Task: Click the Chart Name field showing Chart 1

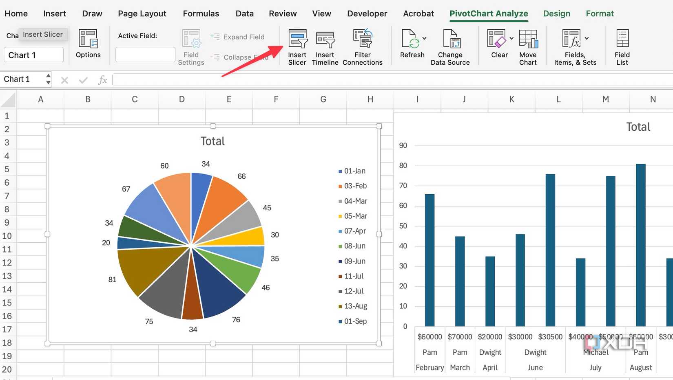Action: [x=34, y=55]
